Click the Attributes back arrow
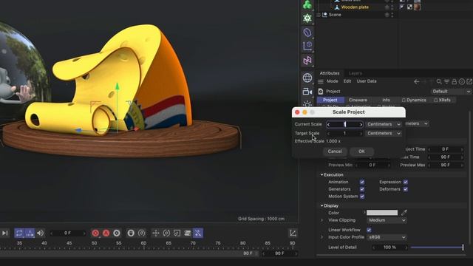The height and width of the screenshot is (266, 473). click(x=417, y=81)
